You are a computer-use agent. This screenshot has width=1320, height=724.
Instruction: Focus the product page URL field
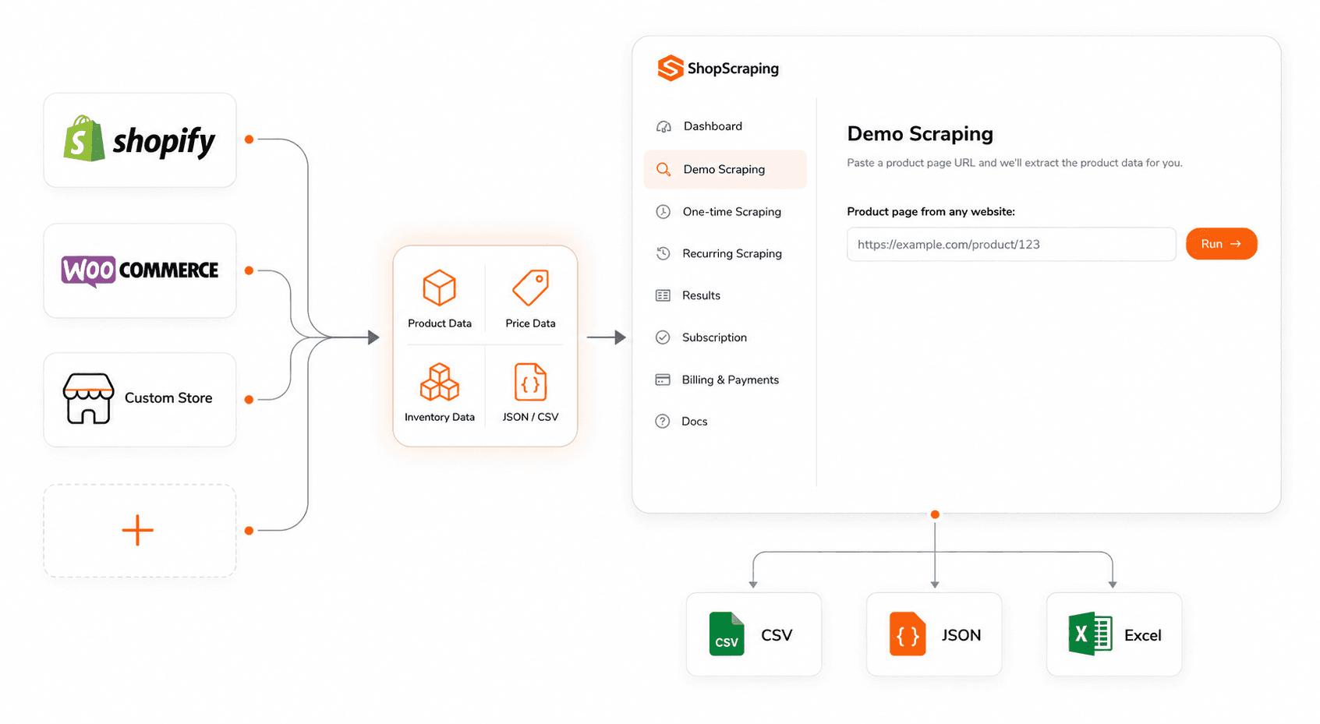point(1011,244)
